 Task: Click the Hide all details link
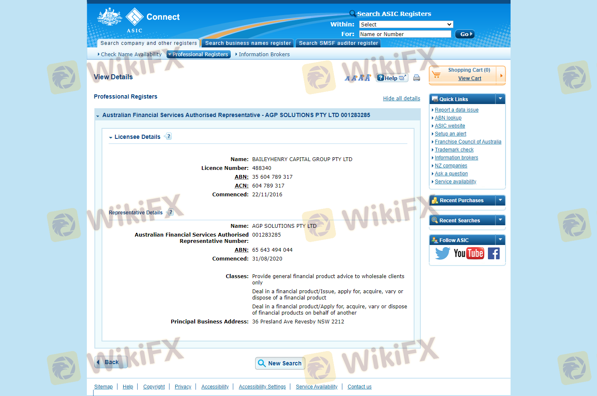pos(401,99)
